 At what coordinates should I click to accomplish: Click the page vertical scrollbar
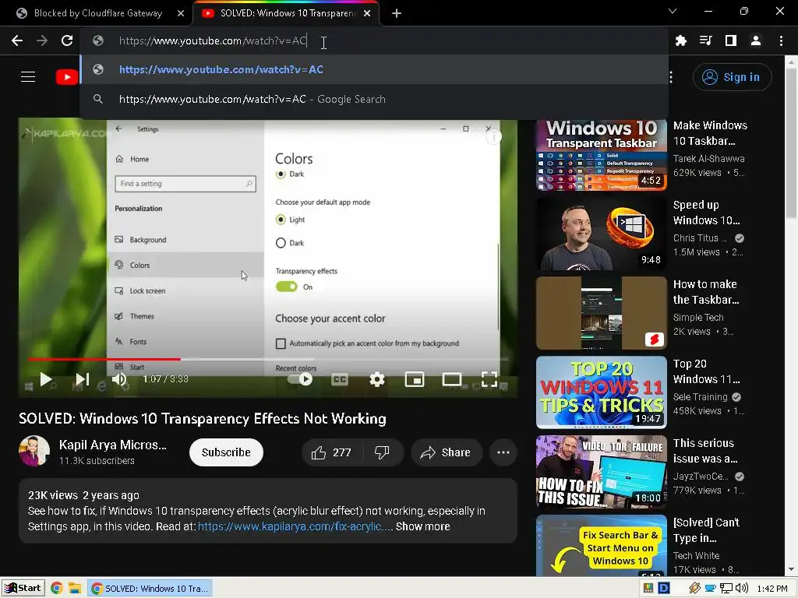pyautogui.click(x=791, y=143)
